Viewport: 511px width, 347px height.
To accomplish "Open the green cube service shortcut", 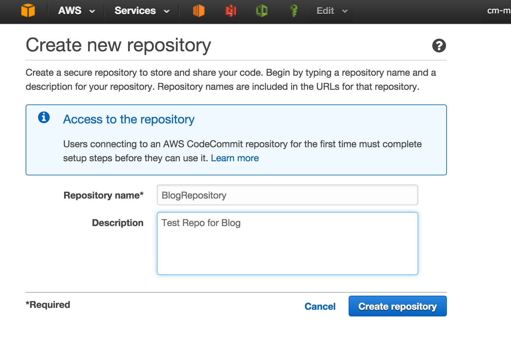I will [x=262, y=11].
